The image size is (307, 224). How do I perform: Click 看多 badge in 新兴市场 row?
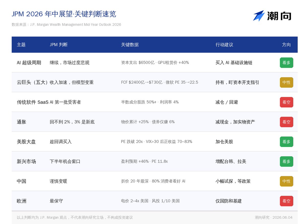[x=287, y=162]
